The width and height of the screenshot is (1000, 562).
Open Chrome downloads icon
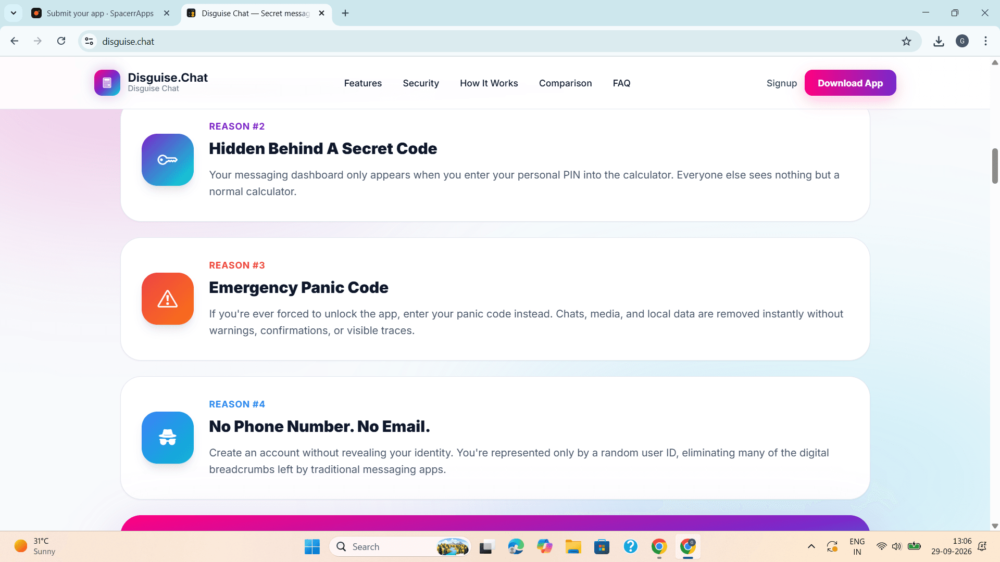939,41
